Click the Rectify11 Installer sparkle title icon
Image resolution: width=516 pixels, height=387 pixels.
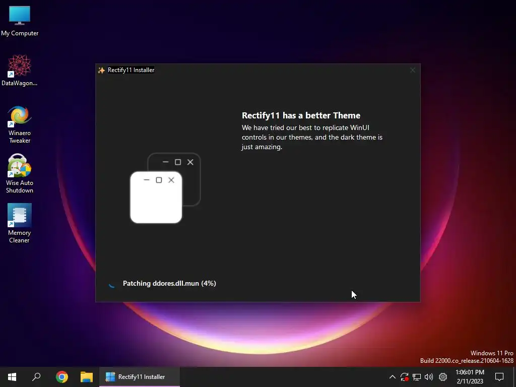coord(101,70)
